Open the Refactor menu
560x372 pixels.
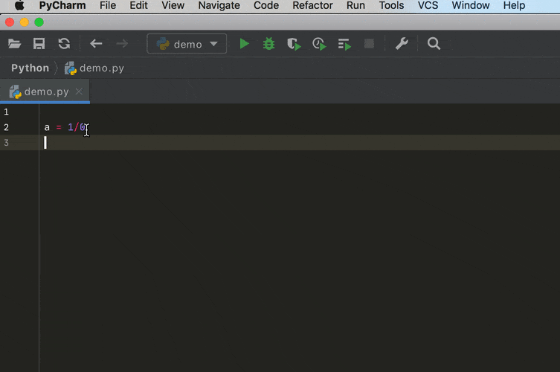312,6
